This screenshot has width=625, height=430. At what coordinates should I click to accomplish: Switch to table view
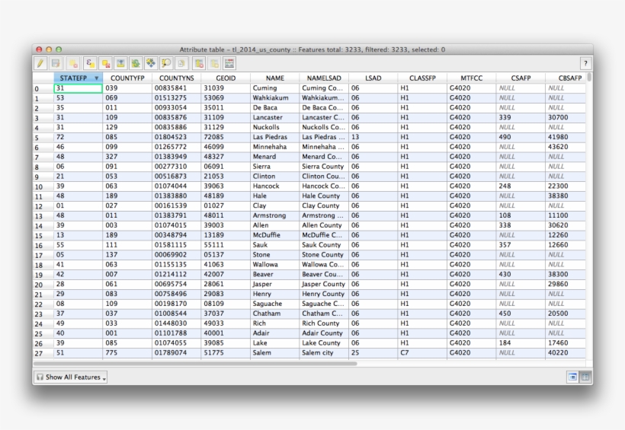click(x=585, y=377)
